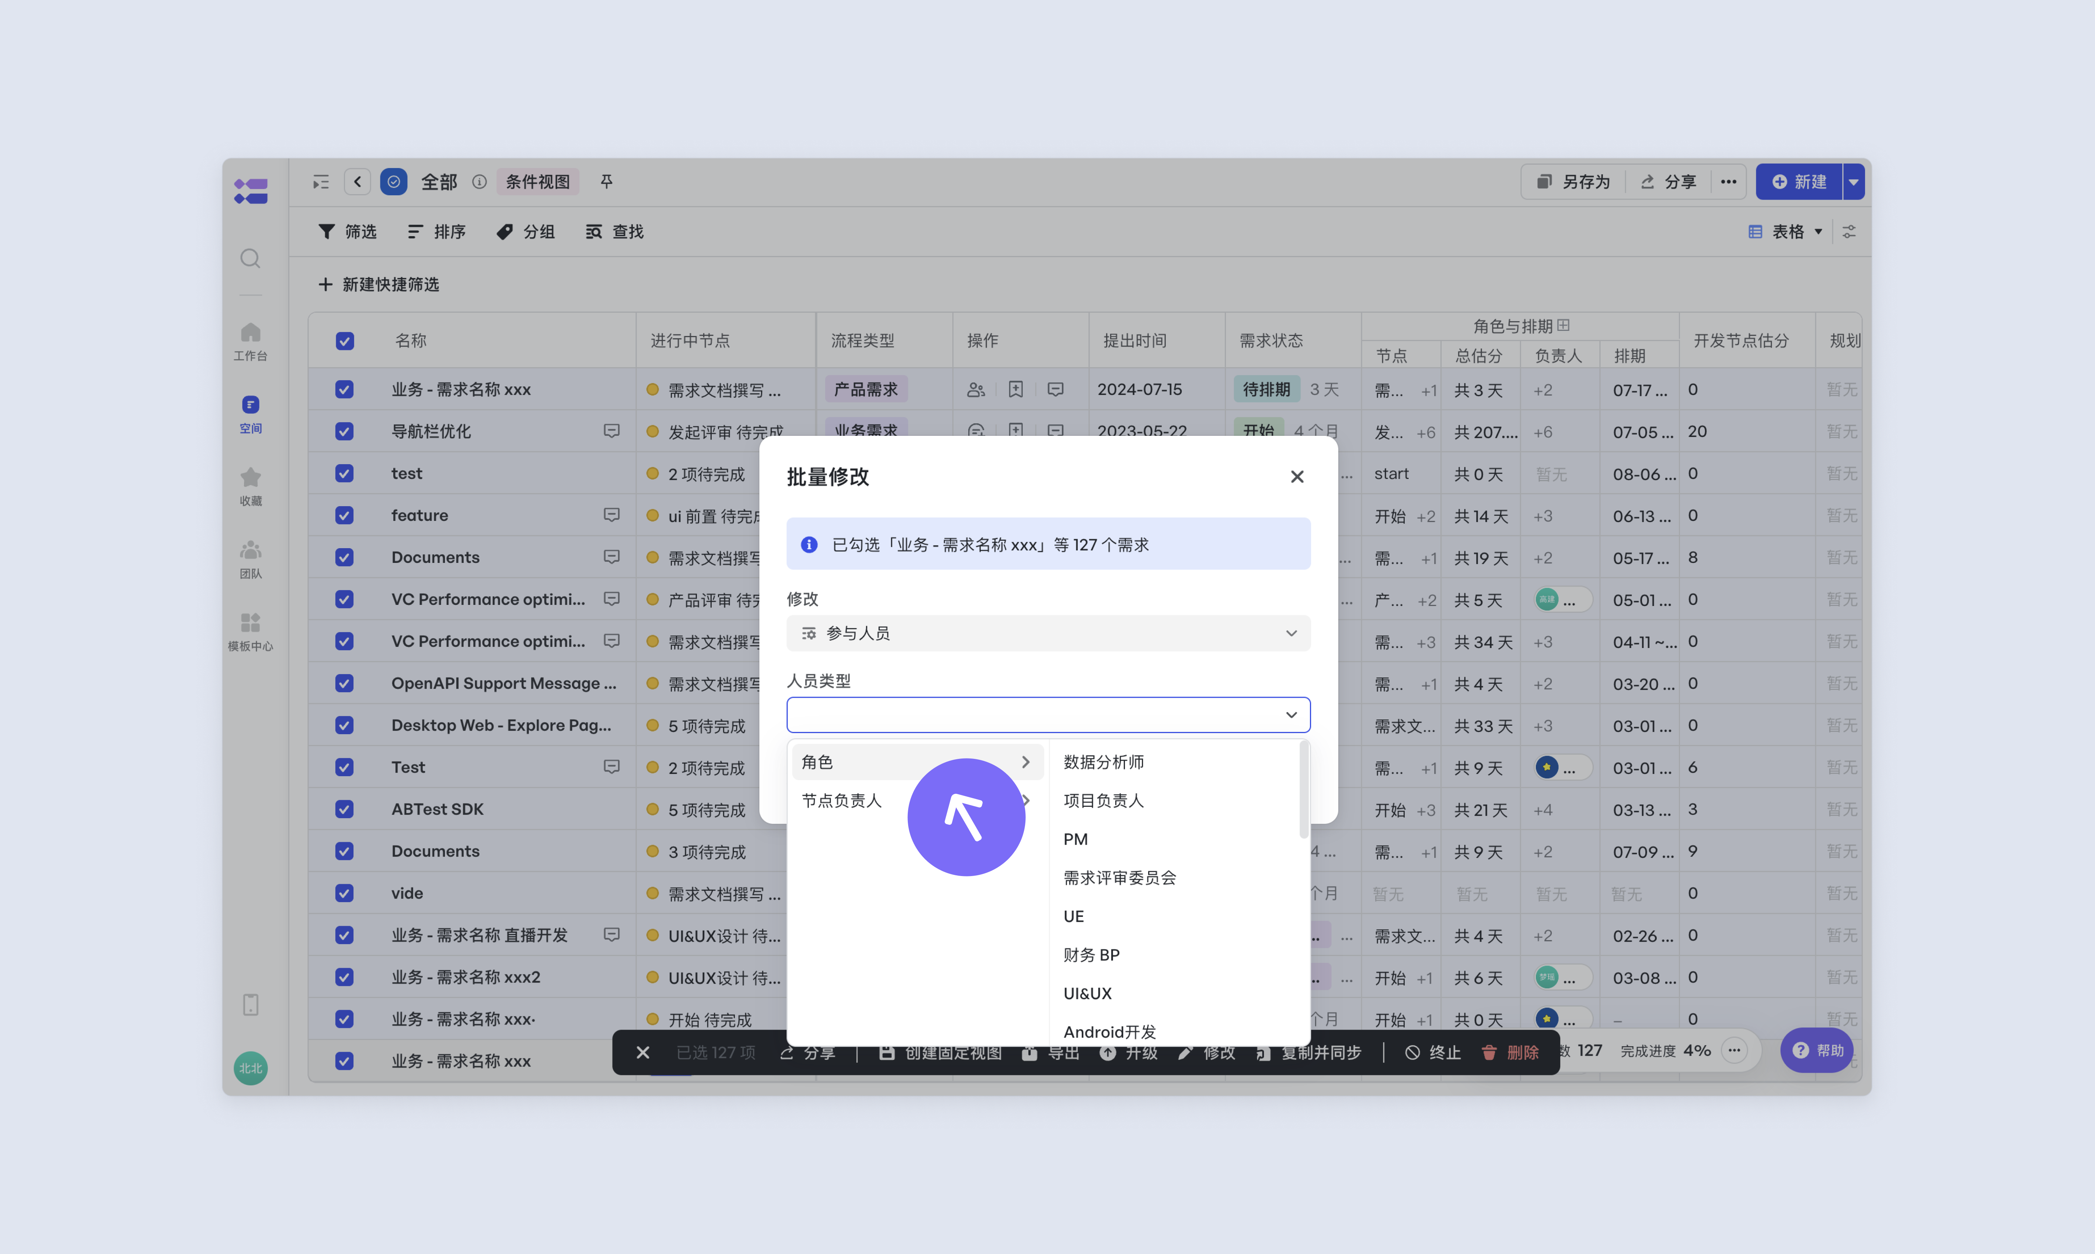Open search from the left sidebar
Viewport: 2095px width, 1254px height.
click(x=250, y=259)
